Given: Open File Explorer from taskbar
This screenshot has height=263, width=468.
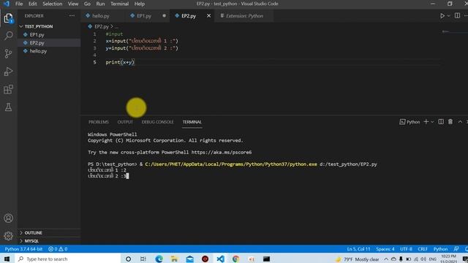Looking at the screenshot, I should 175,259.
